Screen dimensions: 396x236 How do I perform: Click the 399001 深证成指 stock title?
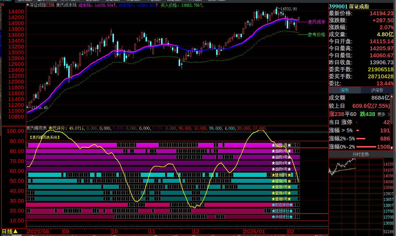[348, 6]
